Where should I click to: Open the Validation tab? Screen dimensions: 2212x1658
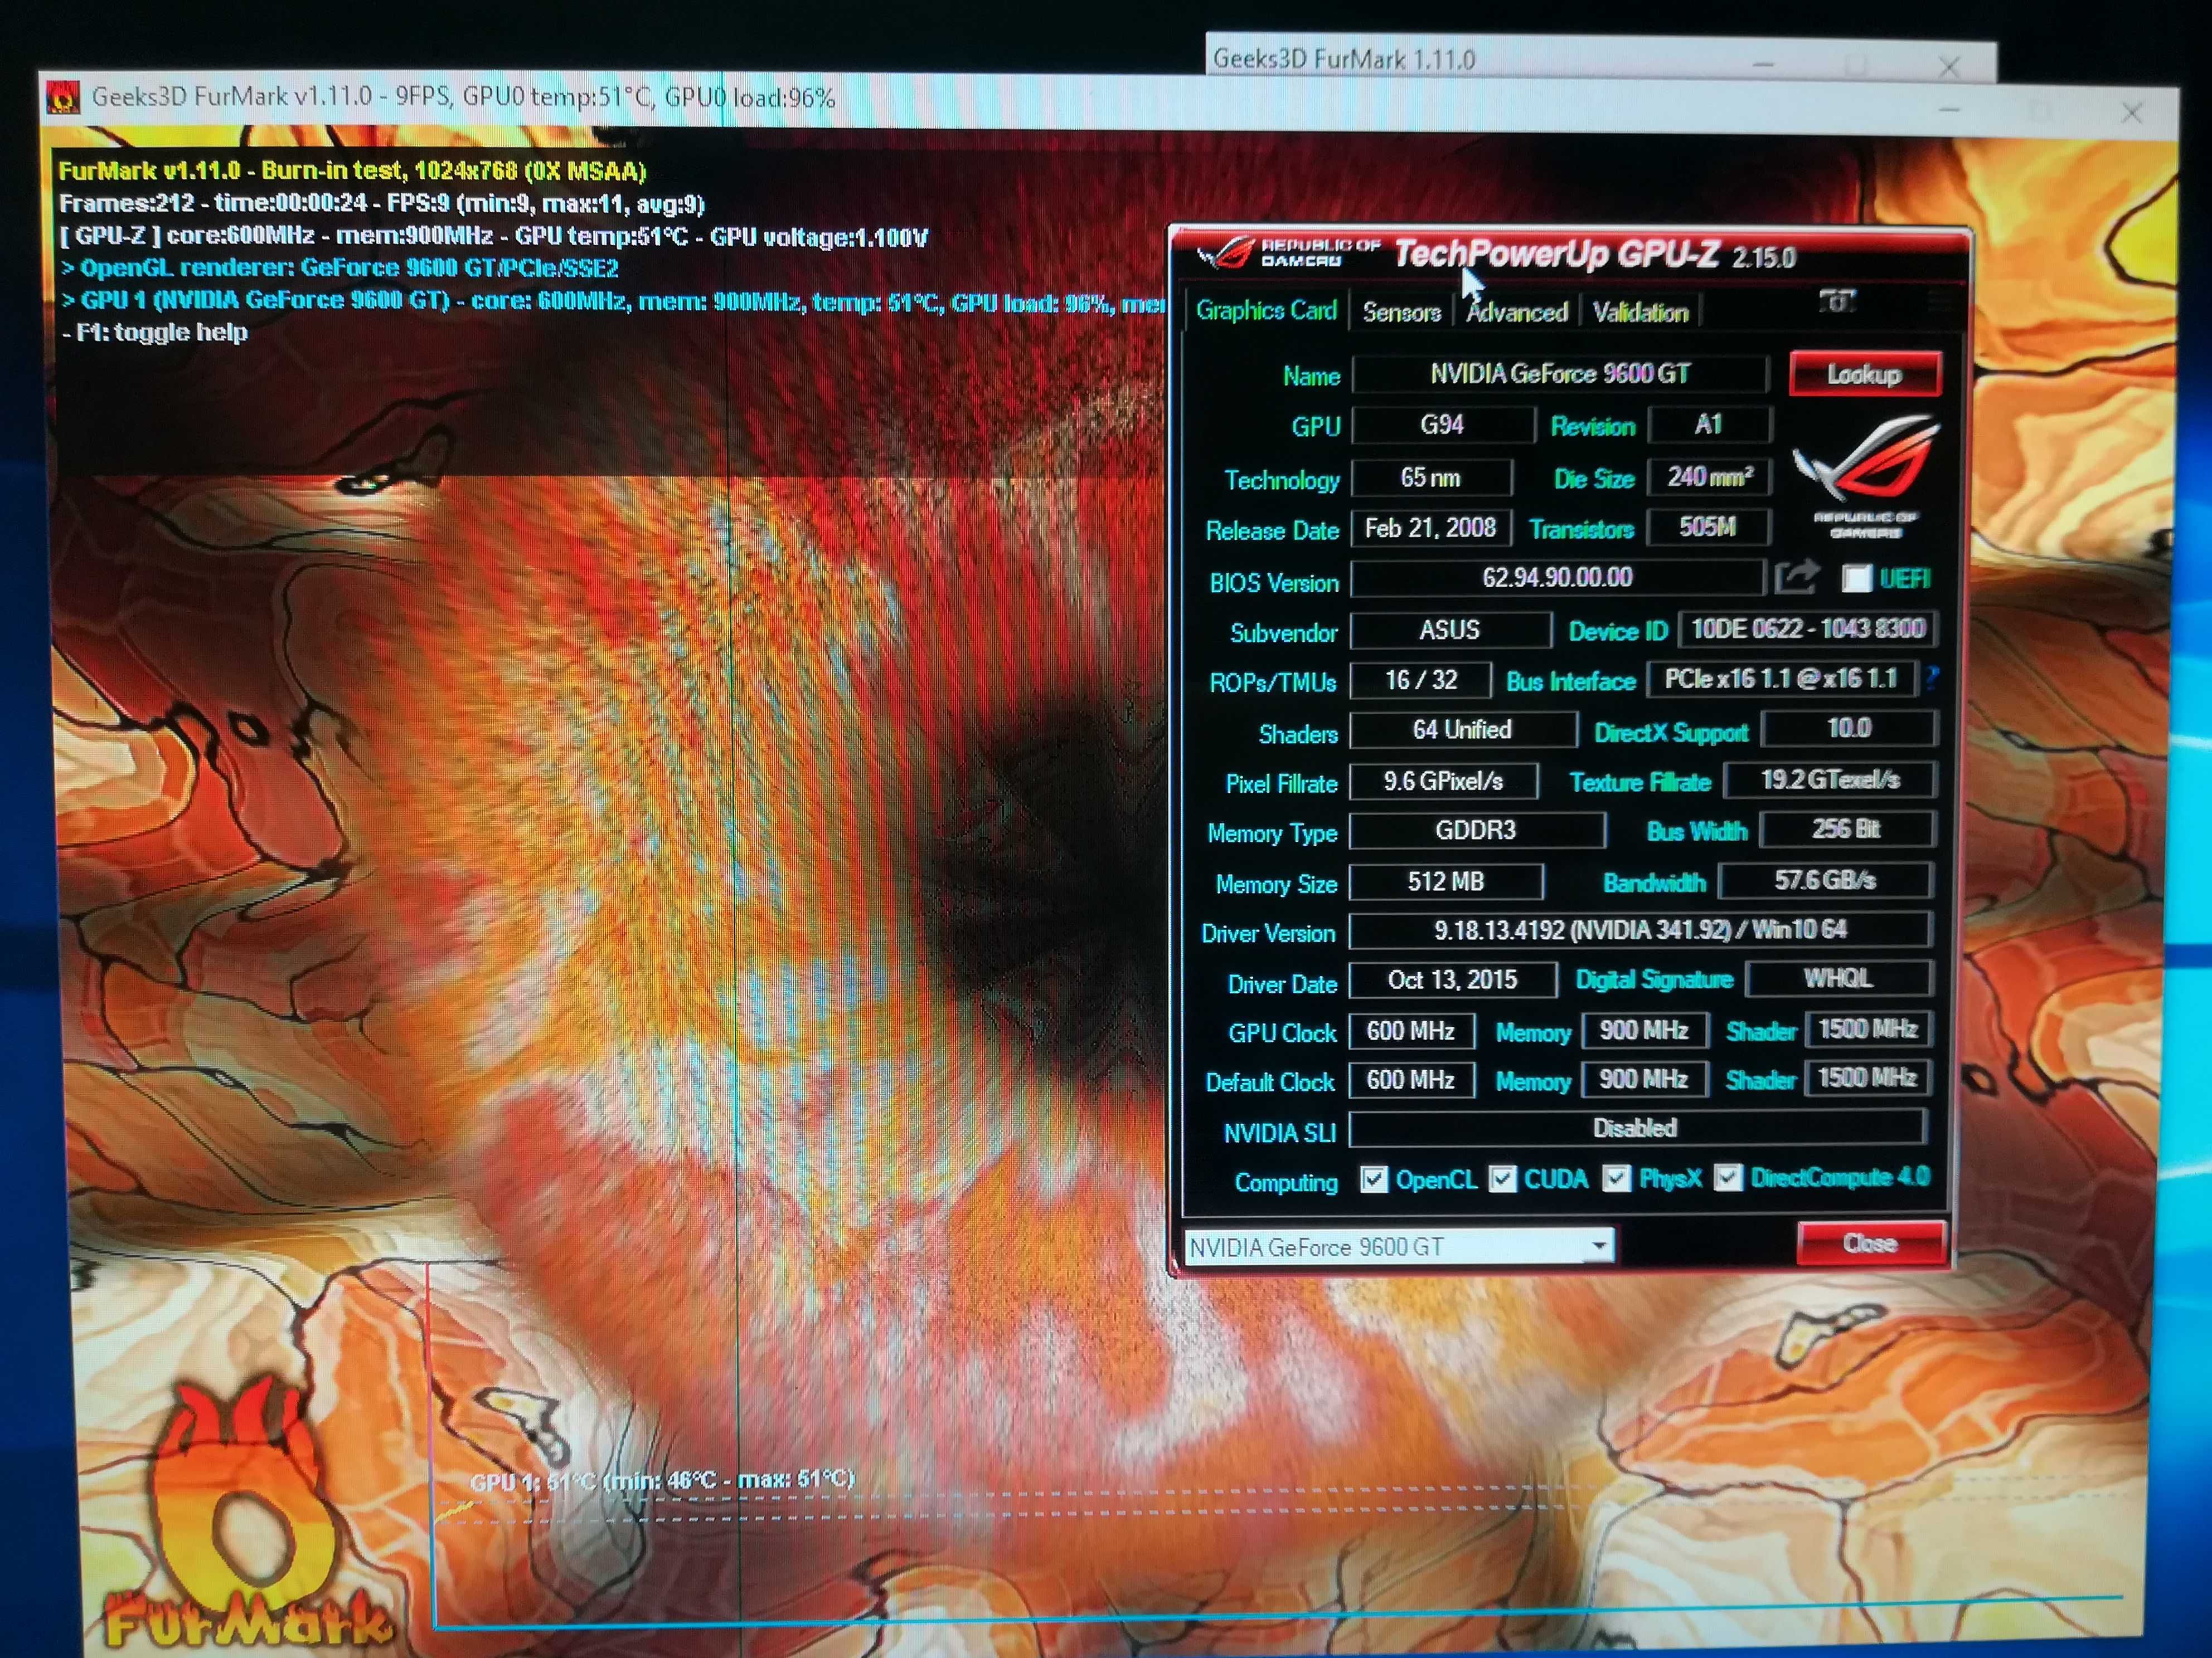[x=1640, y=313]
